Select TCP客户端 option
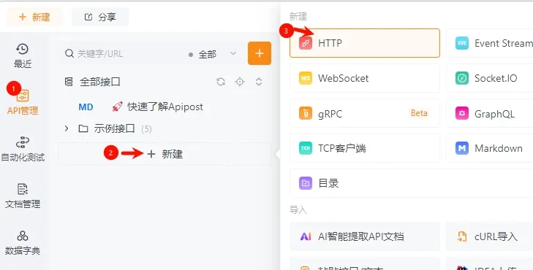The image size is (533, 270). click(x=365, y=148)
